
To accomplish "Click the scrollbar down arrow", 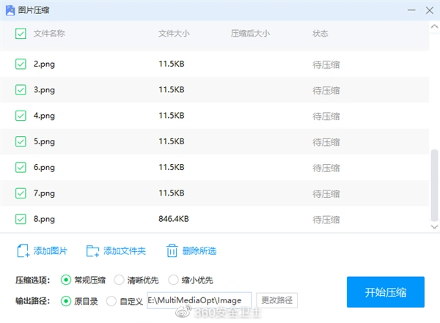I will [x=434, y=227].
